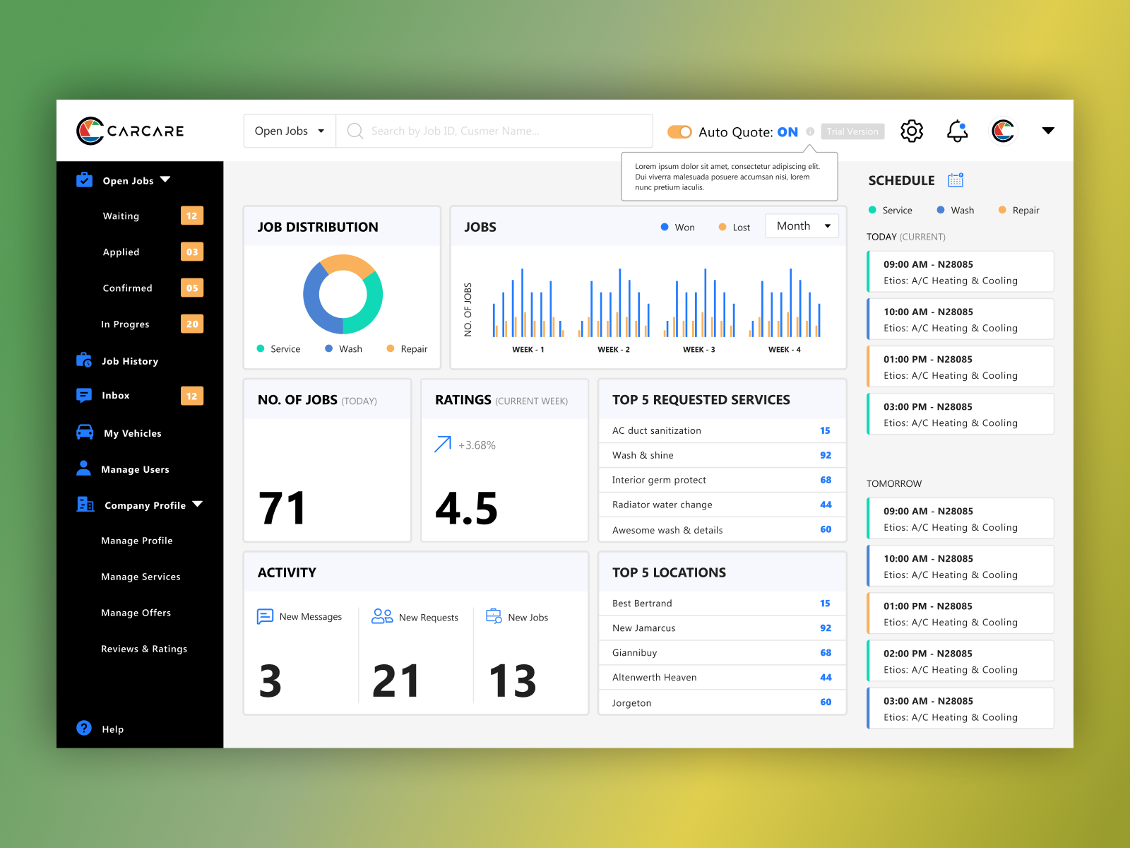1130x848 pixels.
Task: Click the My Vehicles car icon
Action: coord(83,432)
